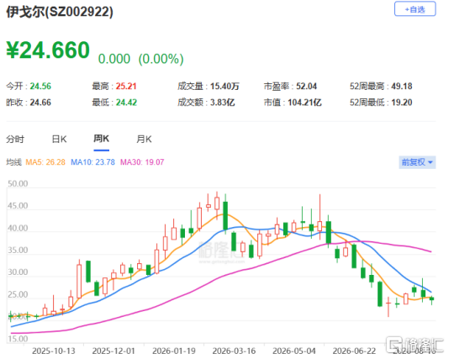Click the price change value 0.000

click(x=114, y=59)
